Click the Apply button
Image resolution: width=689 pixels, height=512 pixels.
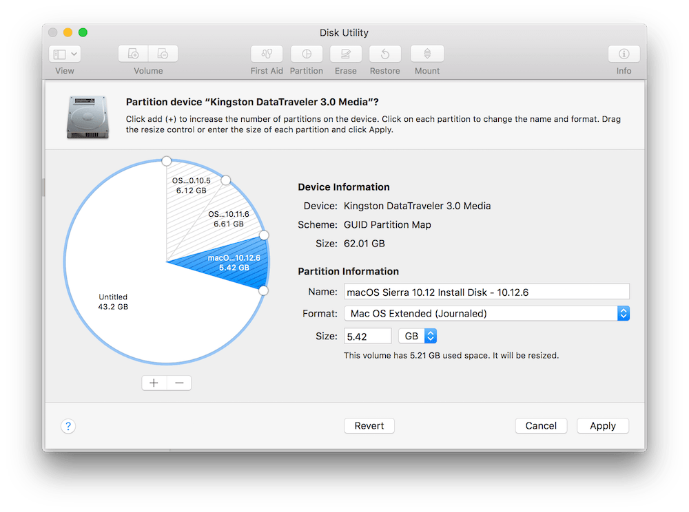point(603,426)
